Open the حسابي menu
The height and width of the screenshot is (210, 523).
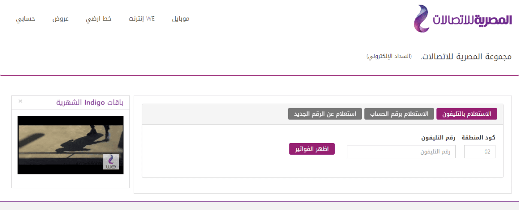(26, 19)
